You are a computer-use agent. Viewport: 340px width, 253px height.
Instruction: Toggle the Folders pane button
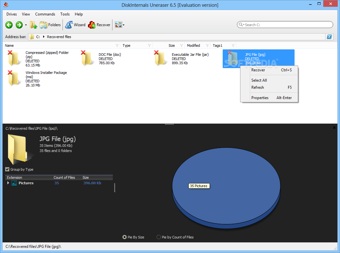click(50, 25)
